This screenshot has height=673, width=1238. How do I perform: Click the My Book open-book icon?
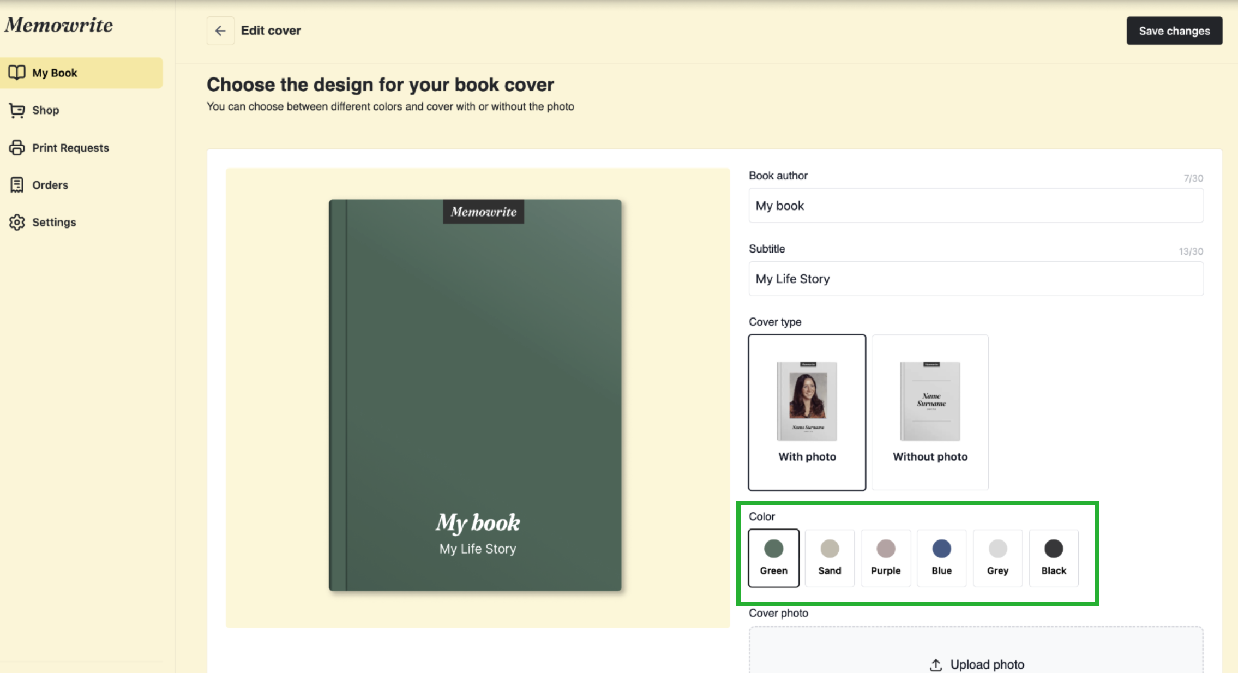pos(17,73)
